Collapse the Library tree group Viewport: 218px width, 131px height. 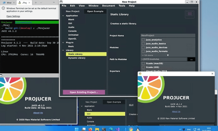(x=63, y=50)
